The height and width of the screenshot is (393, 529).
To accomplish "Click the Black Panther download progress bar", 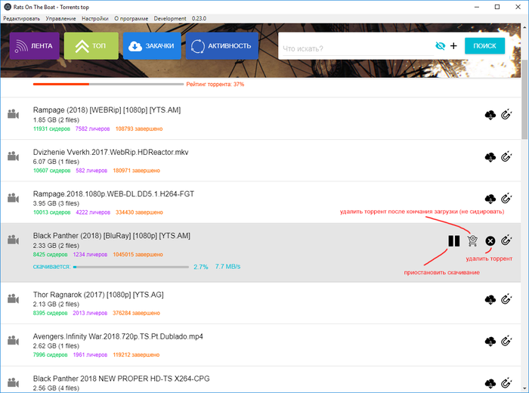I will [x=130, y=267].
